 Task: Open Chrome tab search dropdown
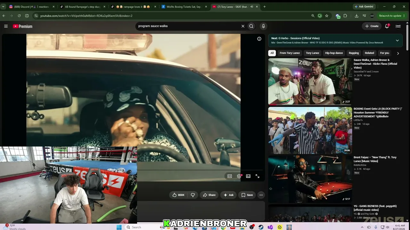(x=3, y=6)
